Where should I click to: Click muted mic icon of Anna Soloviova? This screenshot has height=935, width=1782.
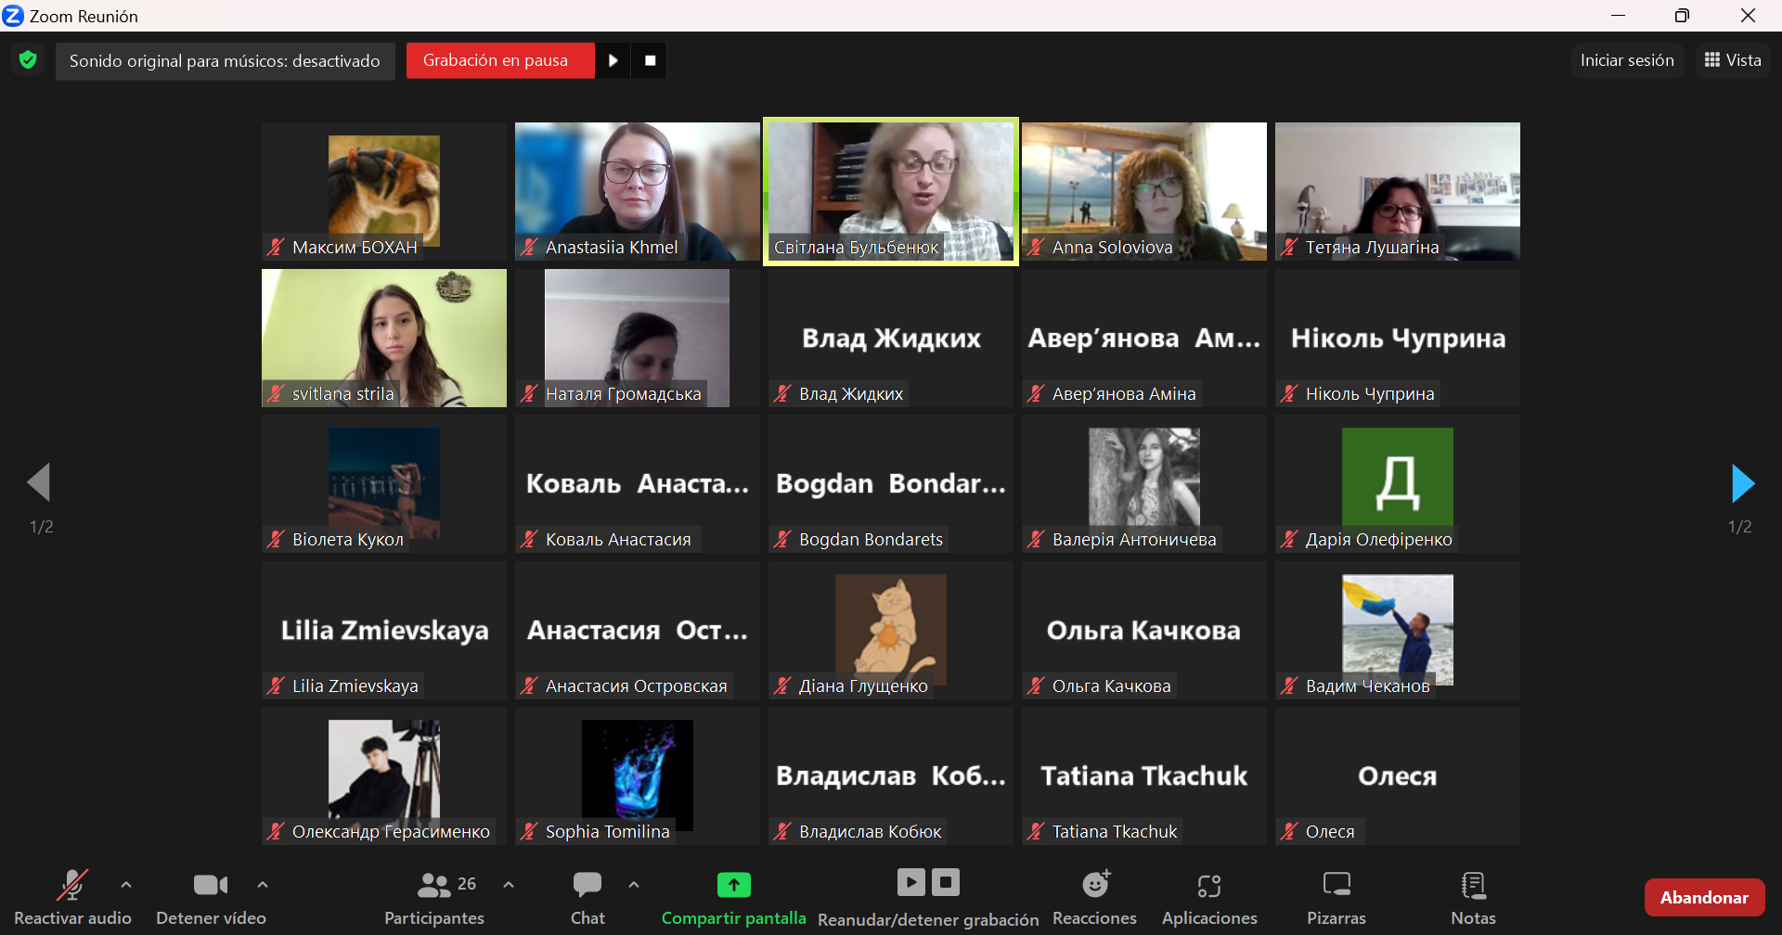(1037, 248)
